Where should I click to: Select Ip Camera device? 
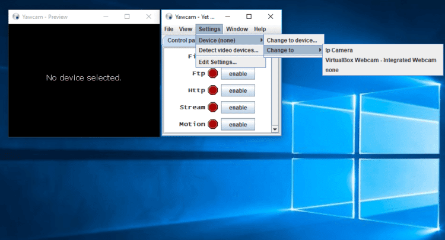pos(383,50)
